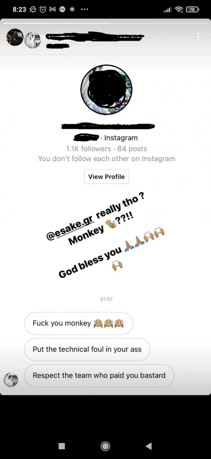This screenshot has height=459, width=211.
Task: Tap the Android back navigation button
Action: point(148,446)
